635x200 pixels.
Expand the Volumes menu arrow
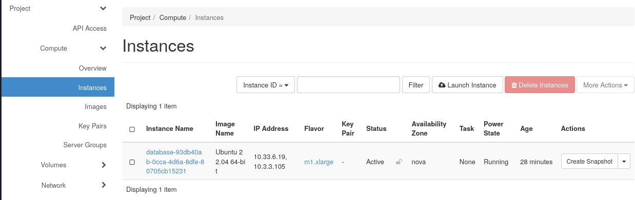(104, 165)
